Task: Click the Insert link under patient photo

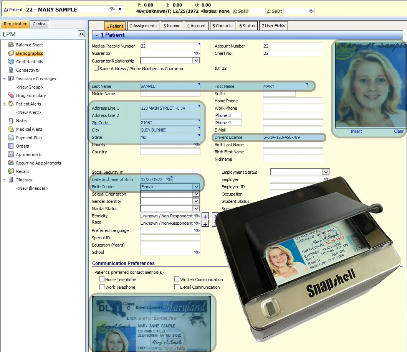Action: (356, 131)
